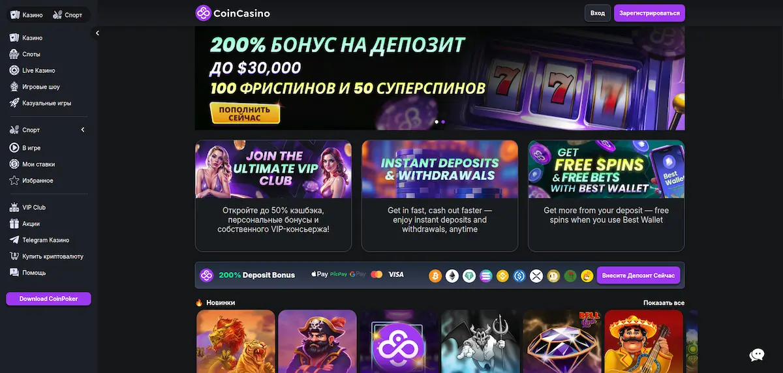Select the Bitcoin currency icon
This screenshot has height=373, width=783.
[435, 276]
